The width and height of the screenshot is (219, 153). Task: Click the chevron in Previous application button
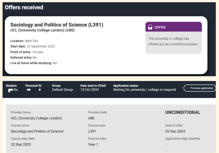pos(187,88)
